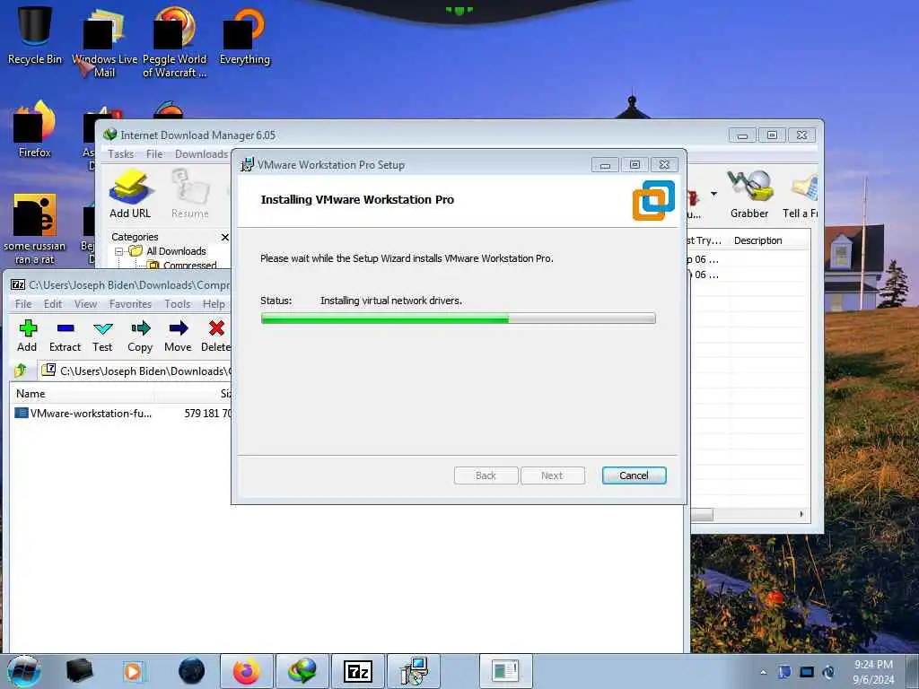Click the network icon in system tray
Screen dimensions: 919x689
click(807, 672)
